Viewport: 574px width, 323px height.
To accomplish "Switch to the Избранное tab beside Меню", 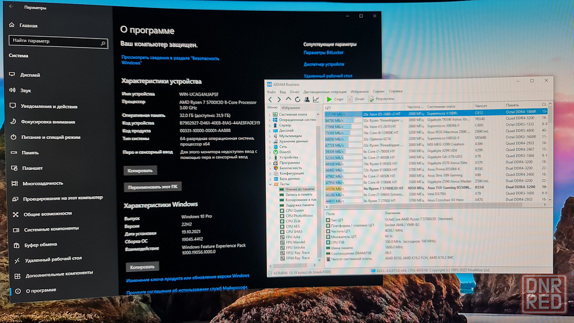I will tap(290, 108).
